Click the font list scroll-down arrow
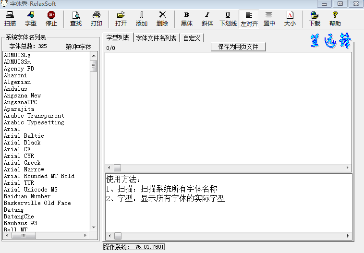 tap(94, 228)
